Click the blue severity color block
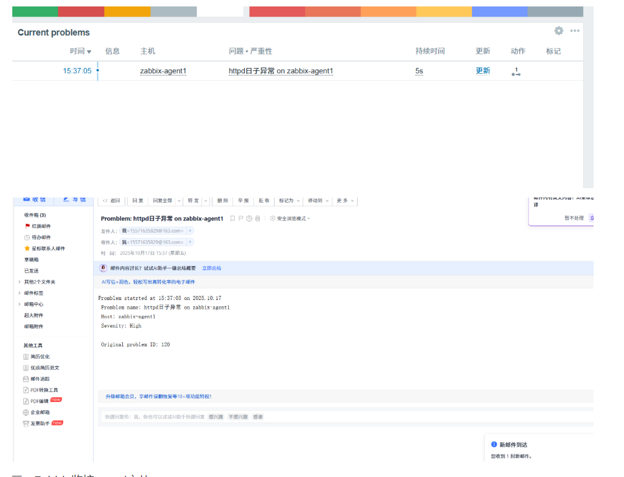The image size is (624, 477). coord(500,12)
